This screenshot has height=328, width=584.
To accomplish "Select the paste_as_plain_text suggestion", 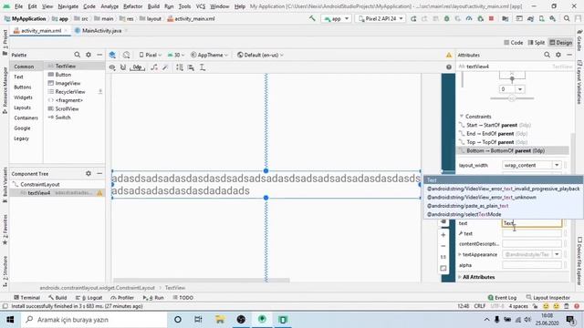I will pyautogui.click(x=467, y=206).
